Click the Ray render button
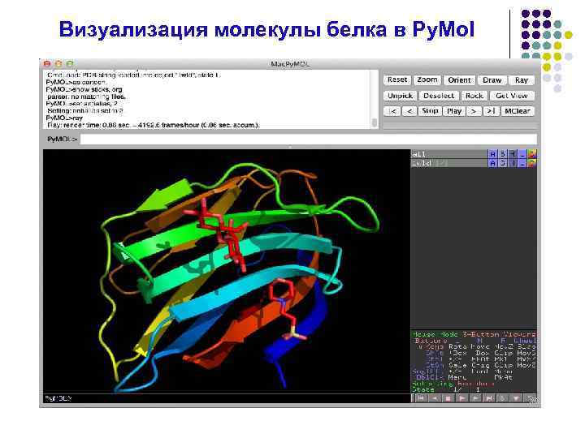 [x=521, y=80]
